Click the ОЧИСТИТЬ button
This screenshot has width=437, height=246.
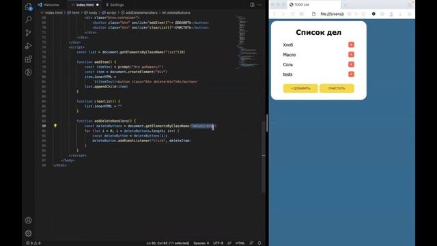337,88
